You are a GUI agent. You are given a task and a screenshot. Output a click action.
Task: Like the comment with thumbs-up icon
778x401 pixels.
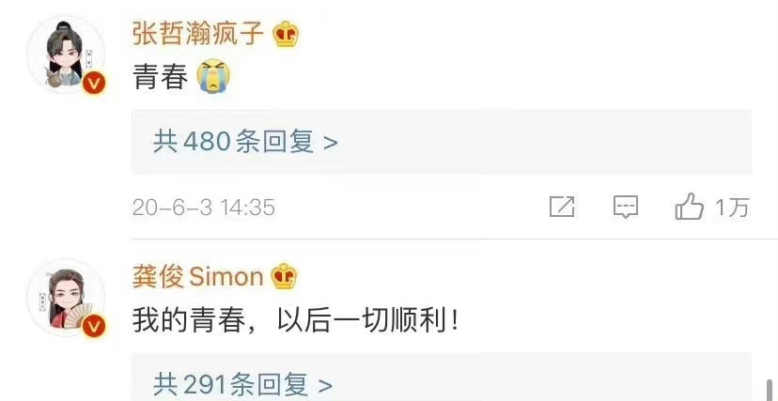pos(689,207)
